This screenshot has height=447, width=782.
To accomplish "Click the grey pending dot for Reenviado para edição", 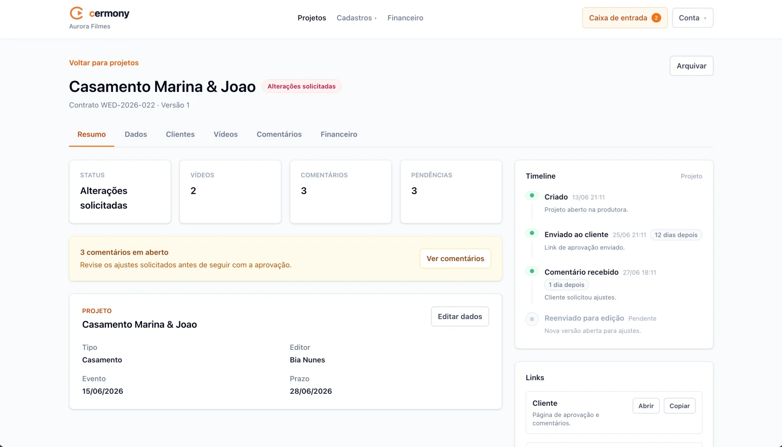I will pyautogui.click(x=532, y=319).
